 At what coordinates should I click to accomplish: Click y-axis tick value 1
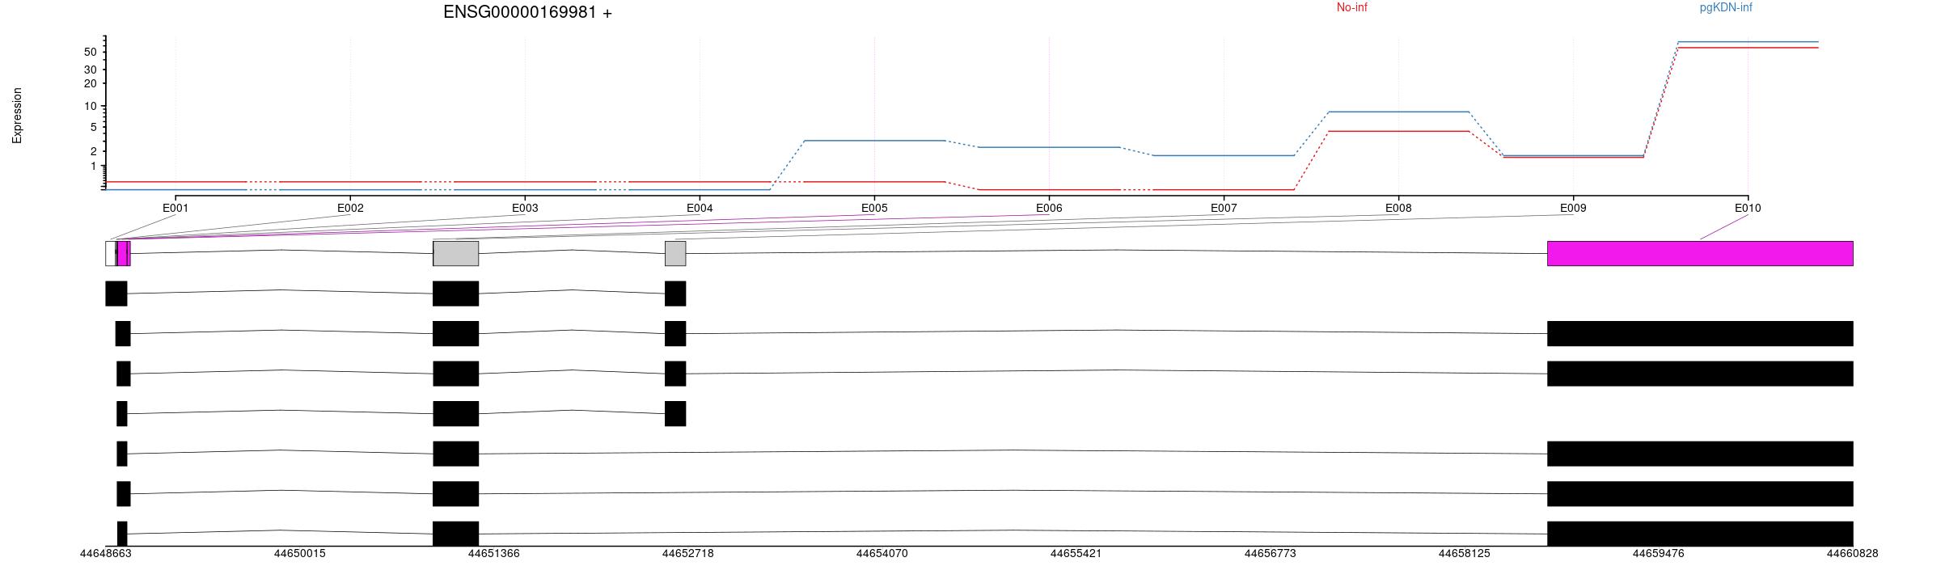[94, 167]
